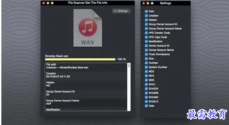The height and width of the screenshot is (125, 229).
Task: Select creation date 2015-05-07 04:11:55
Action: point(58,76)
